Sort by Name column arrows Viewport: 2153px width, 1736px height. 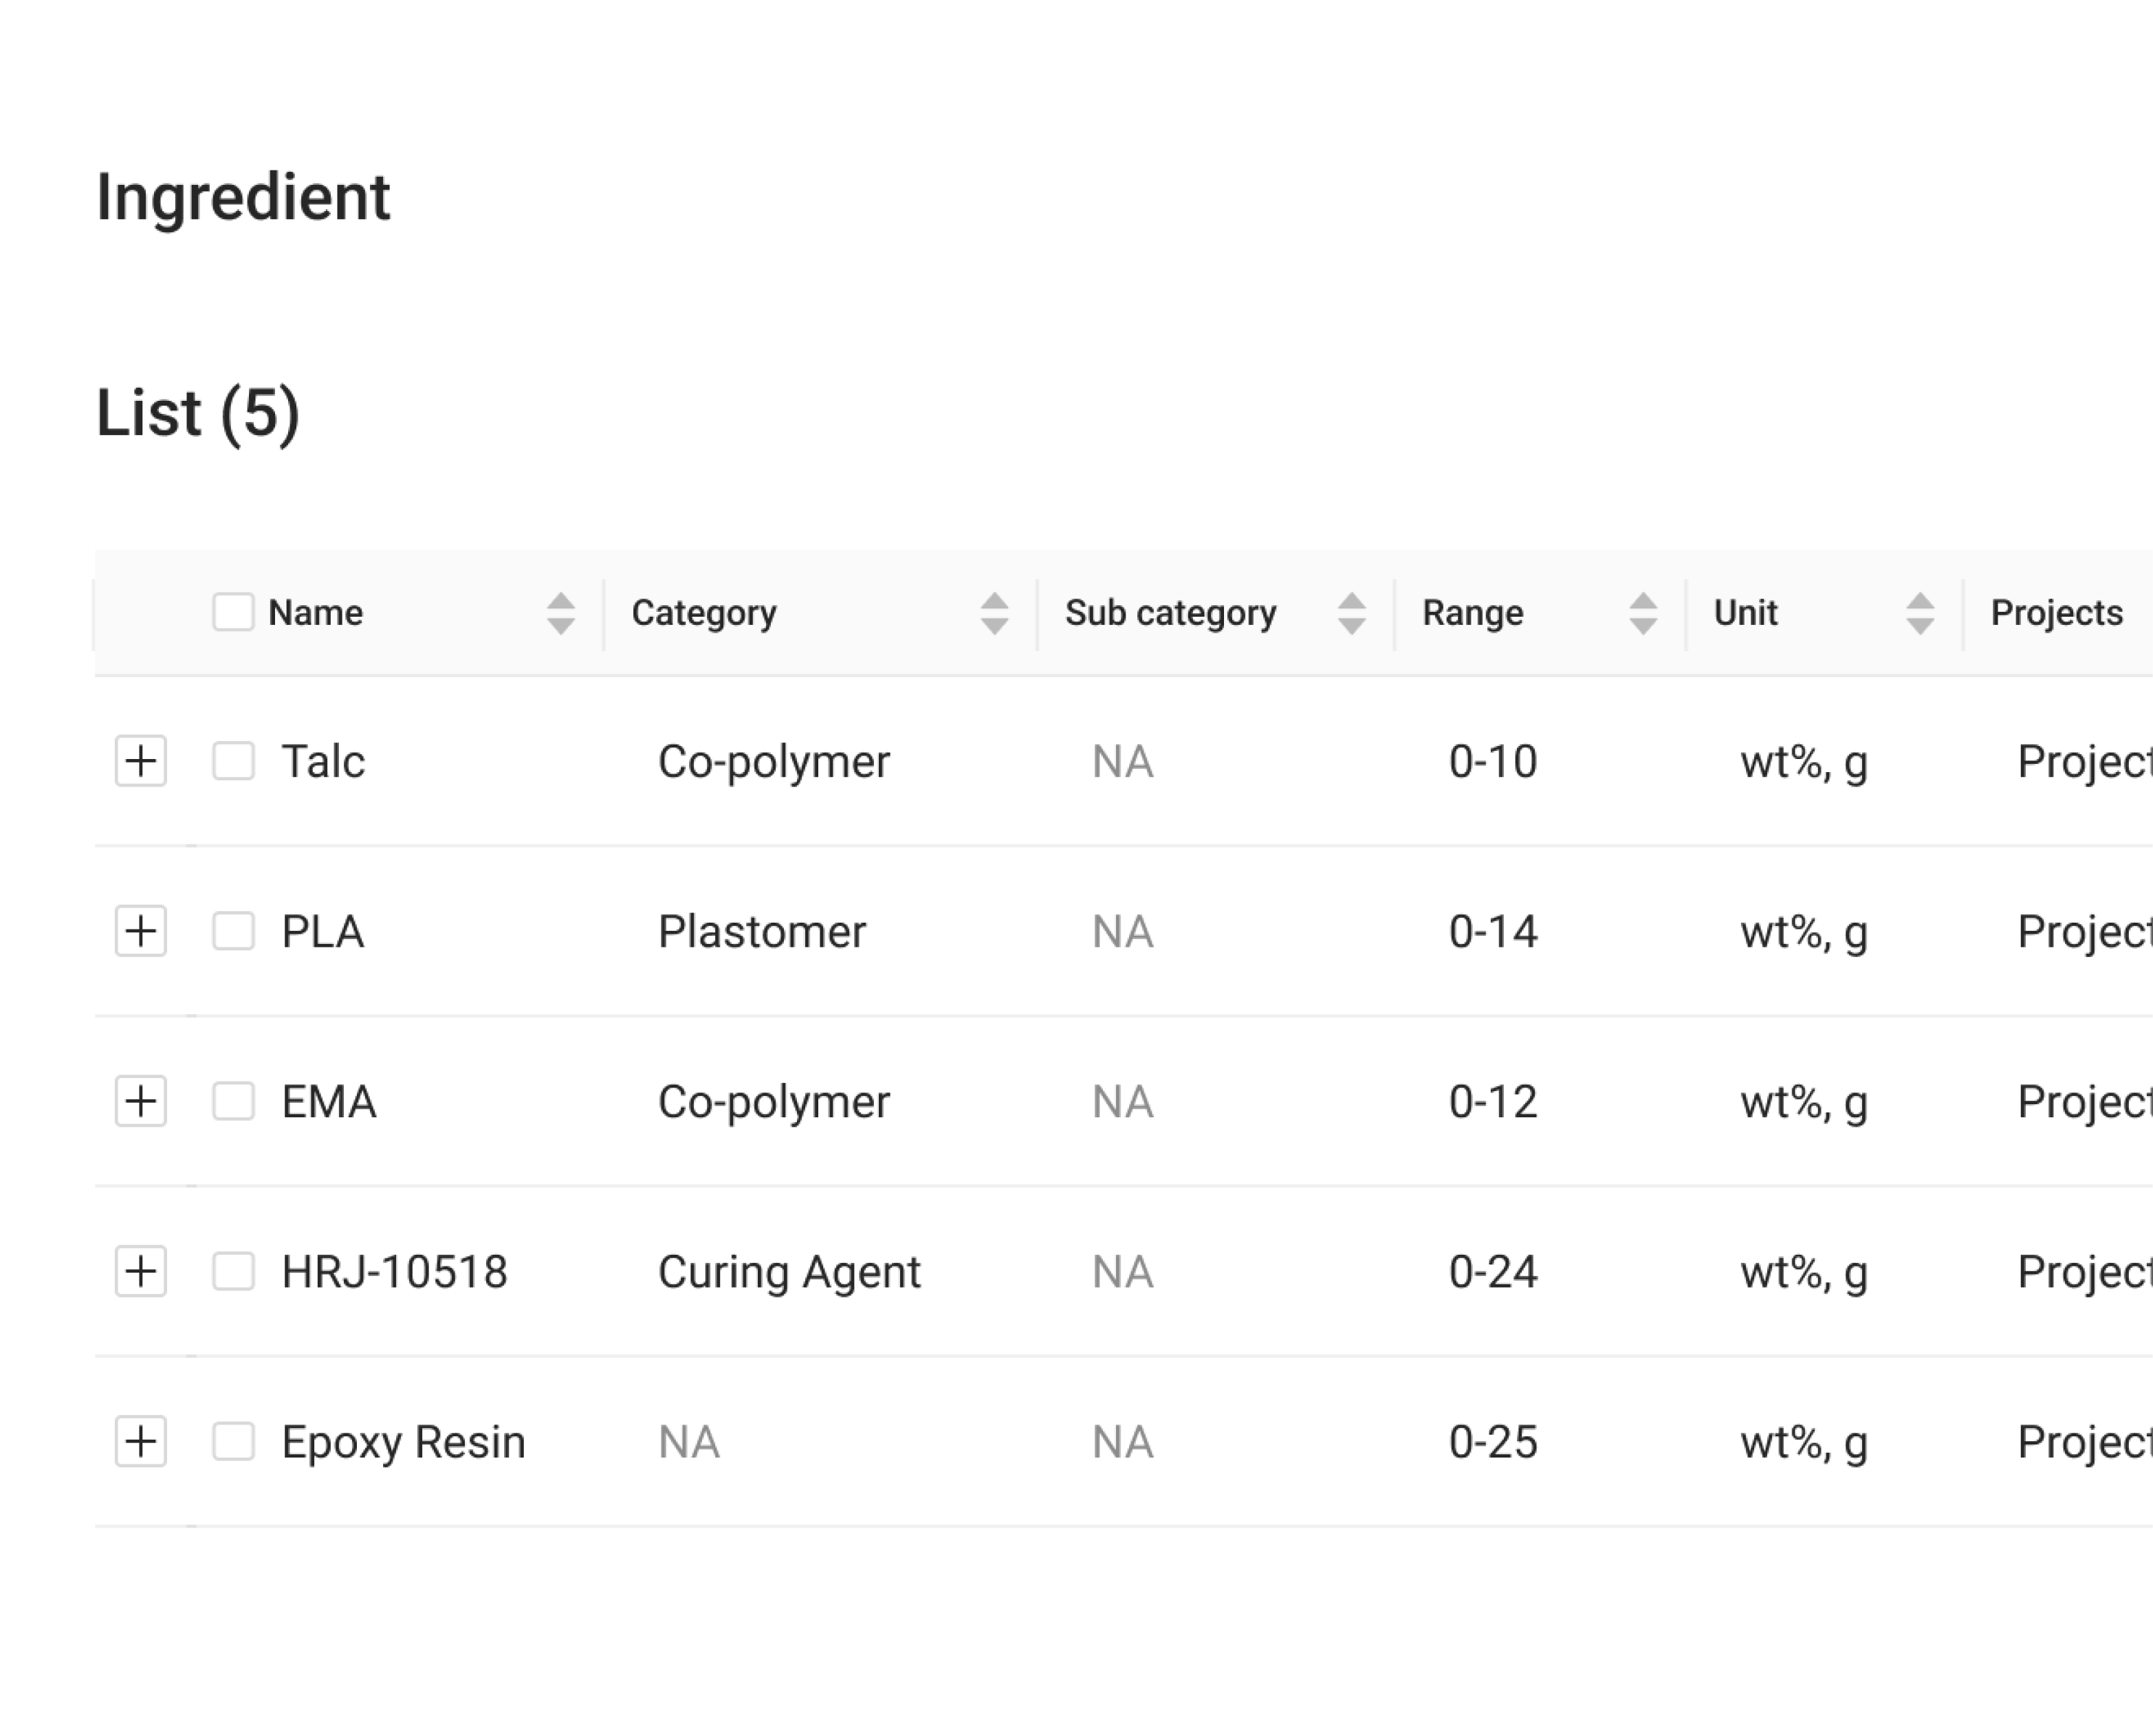561,613
